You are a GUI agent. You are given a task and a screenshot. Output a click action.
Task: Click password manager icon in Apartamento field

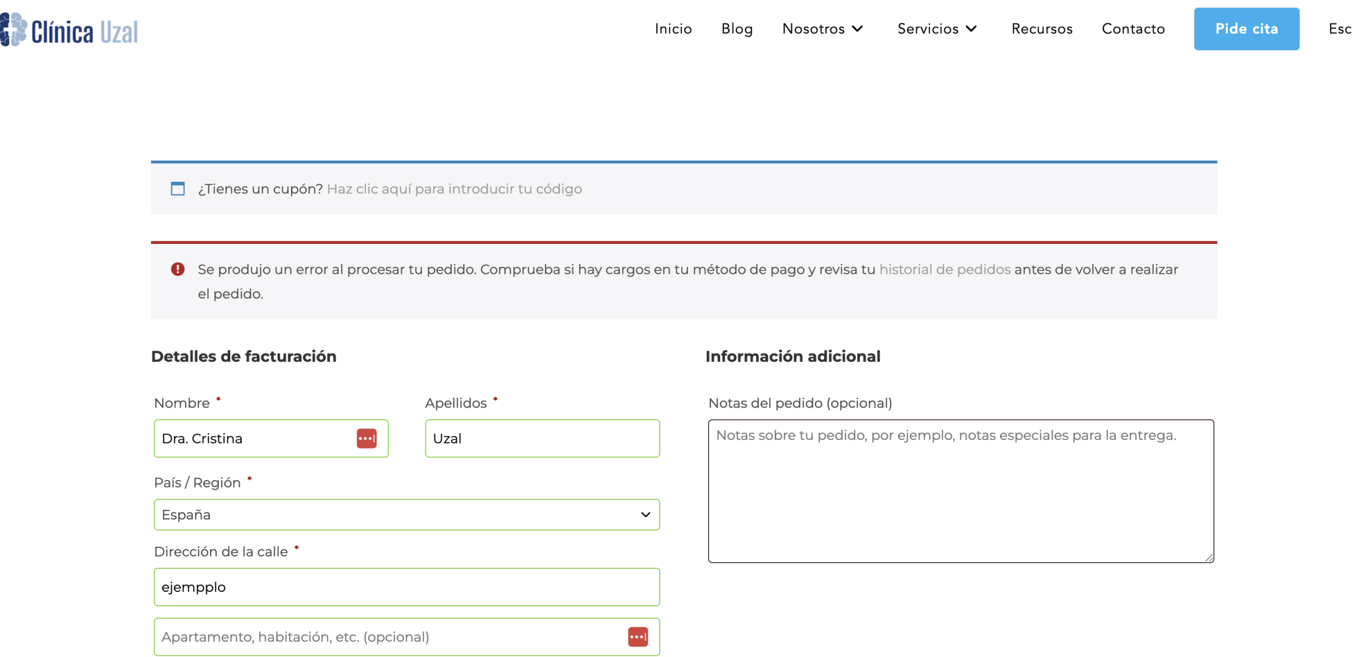637,637
